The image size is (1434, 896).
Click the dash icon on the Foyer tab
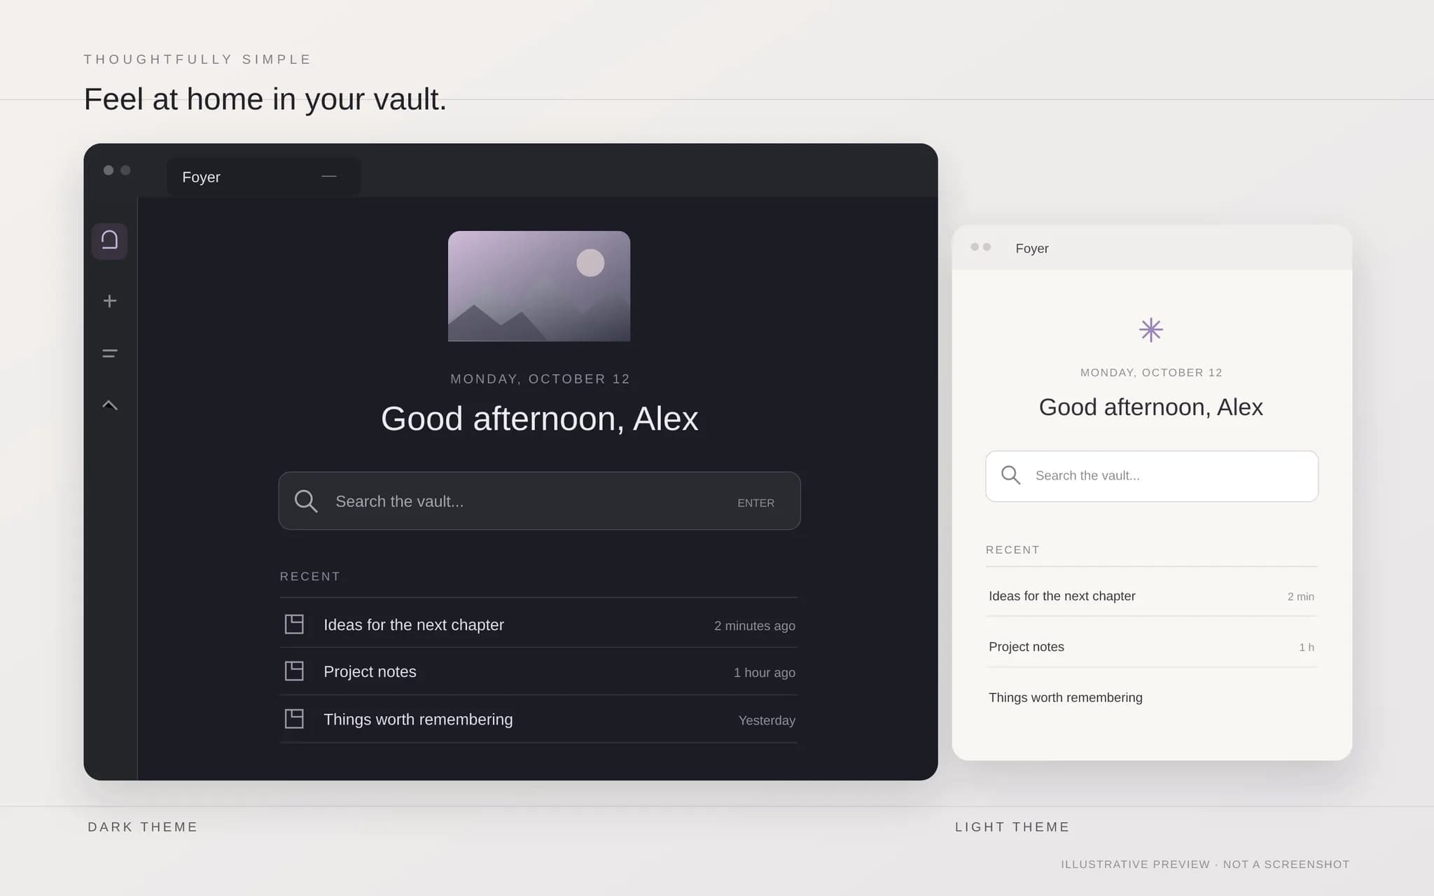[x=329, y=176]
